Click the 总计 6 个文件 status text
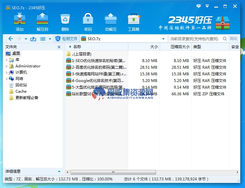245x188 pixels. tap(166, 179)
